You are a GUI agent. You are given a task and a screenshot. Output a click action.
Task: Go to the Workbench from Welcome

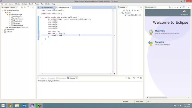point(184,13)
